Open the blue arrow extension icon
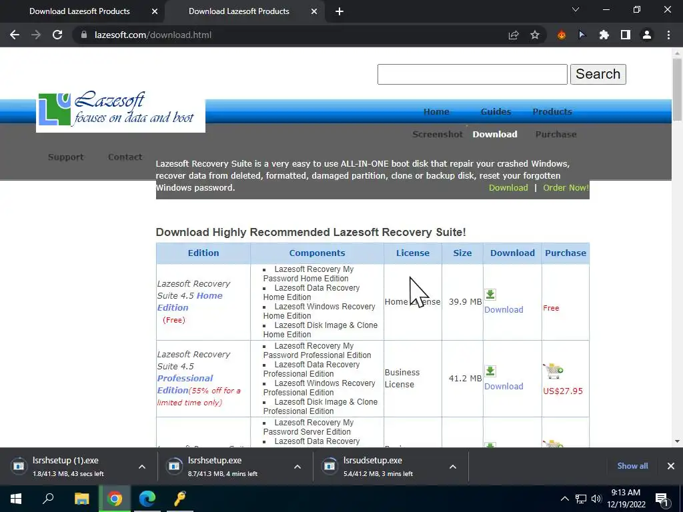The width and height of the screenshot is (683, 512). pyautogui.click(x=582, y=35)
